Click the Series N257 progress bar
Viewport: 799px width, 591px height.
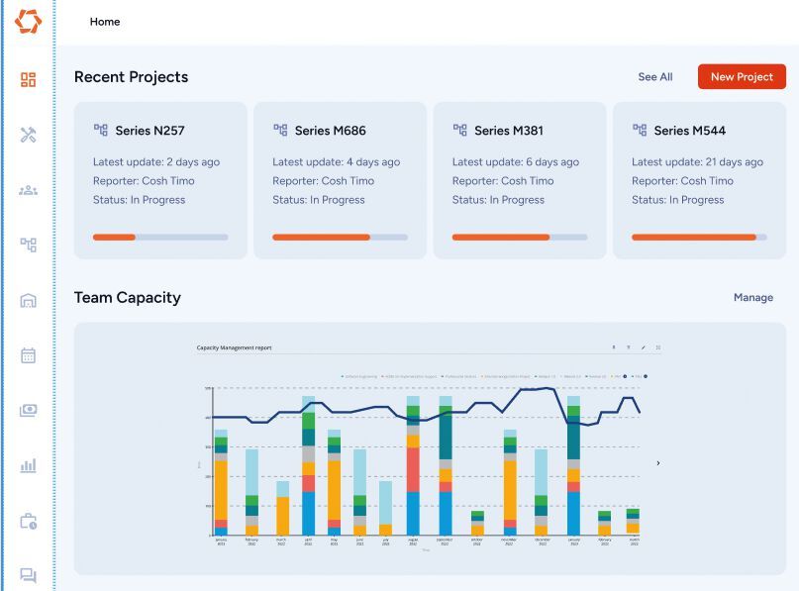(160, 238)
